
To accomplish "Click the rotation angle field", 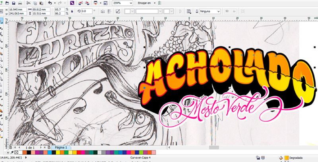I will 86,12.
